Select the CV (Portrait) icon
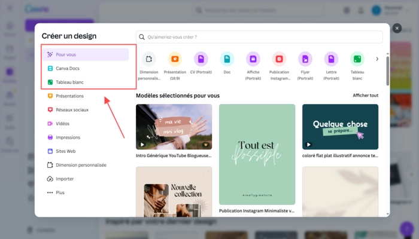 pos(201,59)
